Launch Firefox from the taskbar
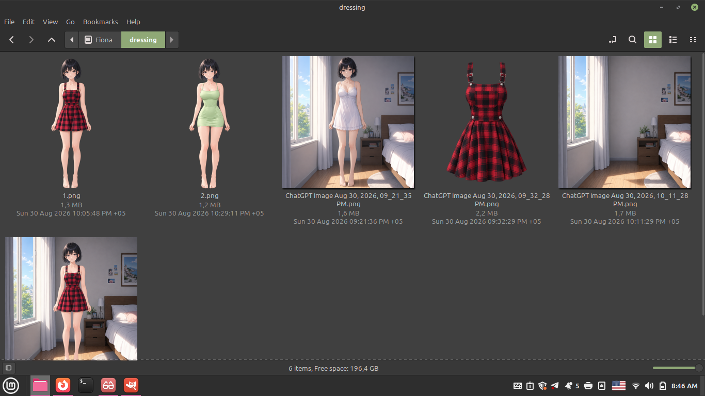The image size is (705, 396). (63, 385)
